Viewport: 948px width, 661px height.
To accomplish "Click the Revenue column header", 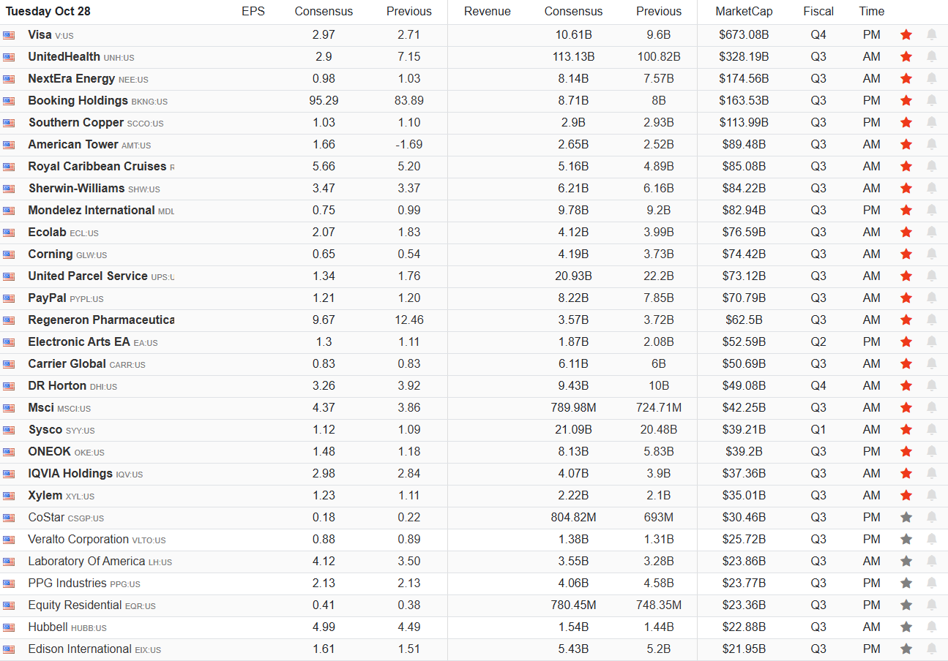I will pyautogui.click(x=487, y=12).
